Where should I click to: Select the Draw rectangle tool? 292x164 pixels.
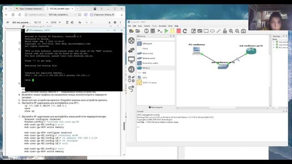click(x=206, y=31)
